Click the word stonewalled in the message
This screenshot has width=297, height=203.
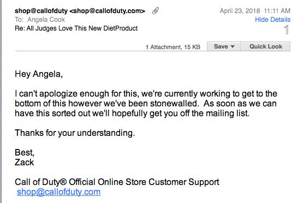174,103
